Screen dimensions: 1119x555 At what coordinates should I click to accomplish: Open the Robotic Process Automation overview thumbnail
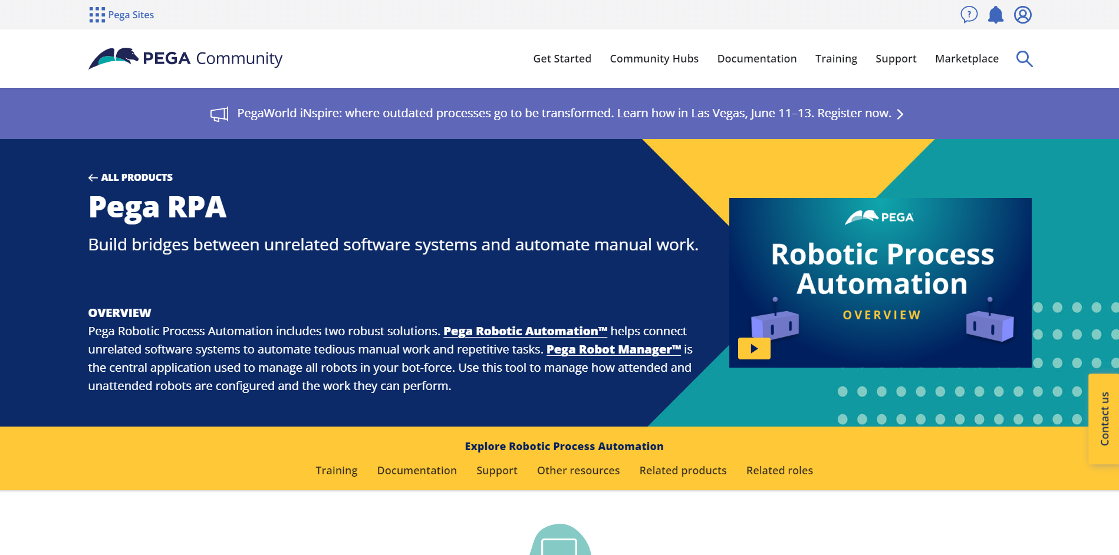click(x=880, y=283)
